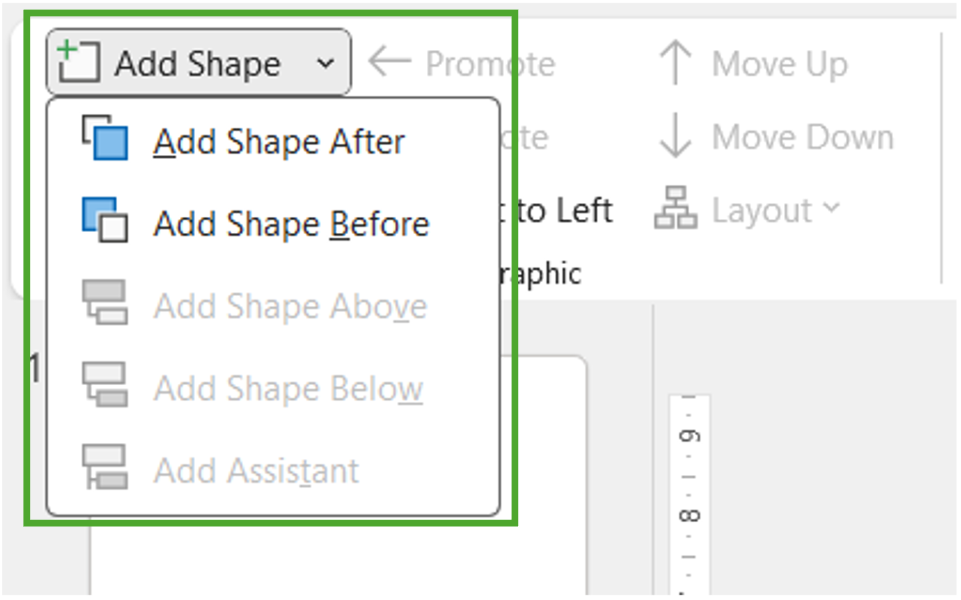This screenshot has height=600, width=961.
Task: Click the Add Shape icon
Action: (78, 62)
